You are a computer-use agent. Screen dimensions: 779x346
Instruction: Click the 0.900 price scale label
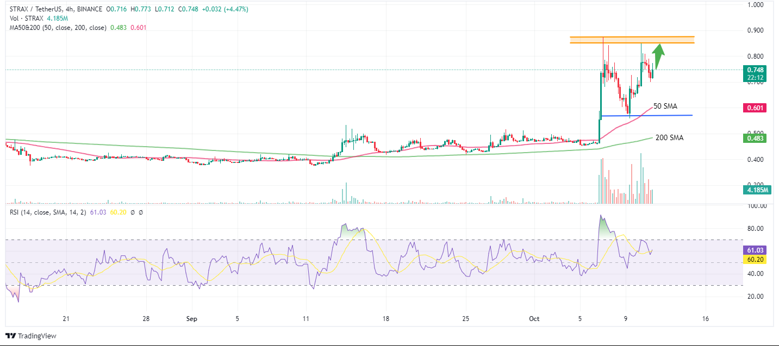(756, 30)
